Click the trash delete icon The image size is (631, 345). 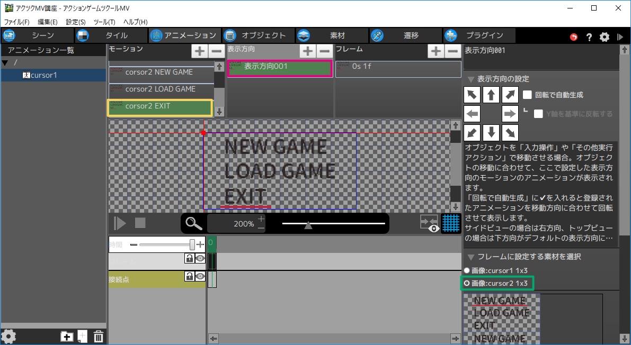point(99,336)
